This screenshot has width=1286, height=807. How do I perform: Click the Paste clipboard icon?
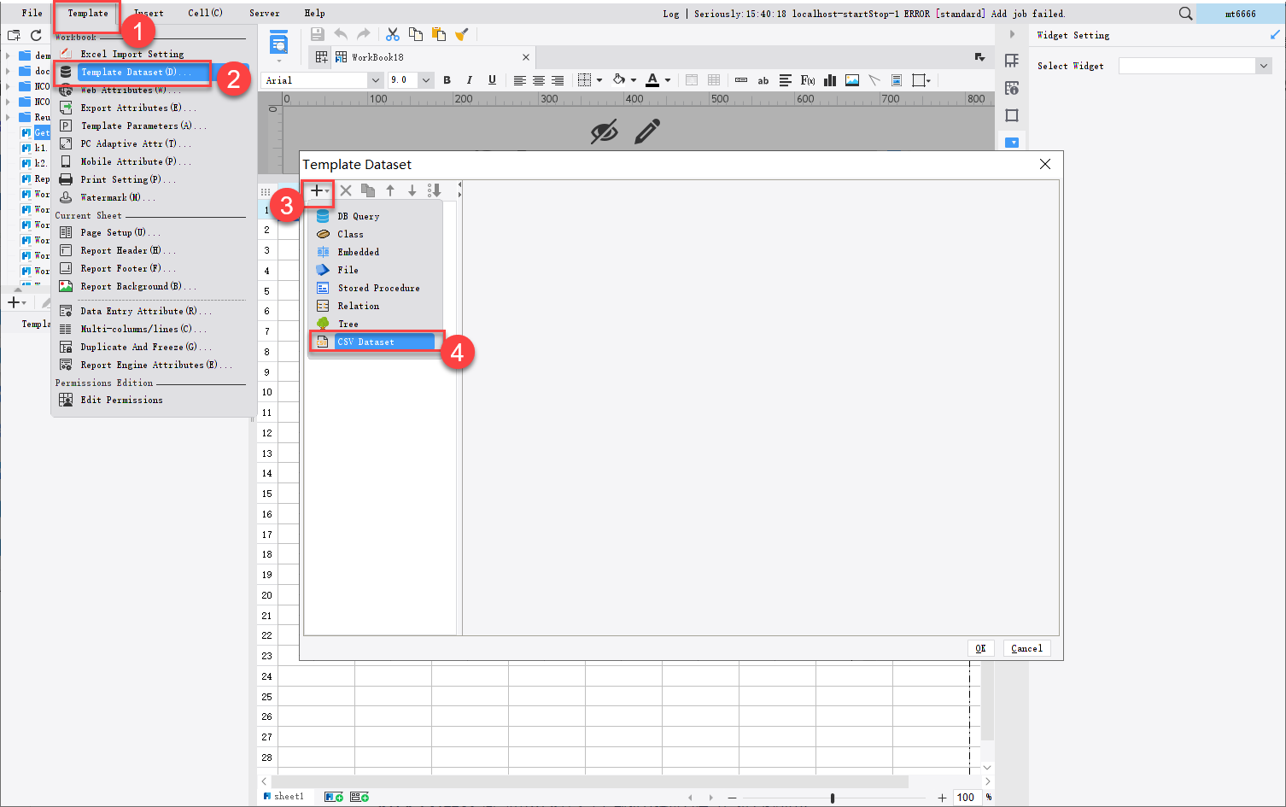click(x=439, y=34)
